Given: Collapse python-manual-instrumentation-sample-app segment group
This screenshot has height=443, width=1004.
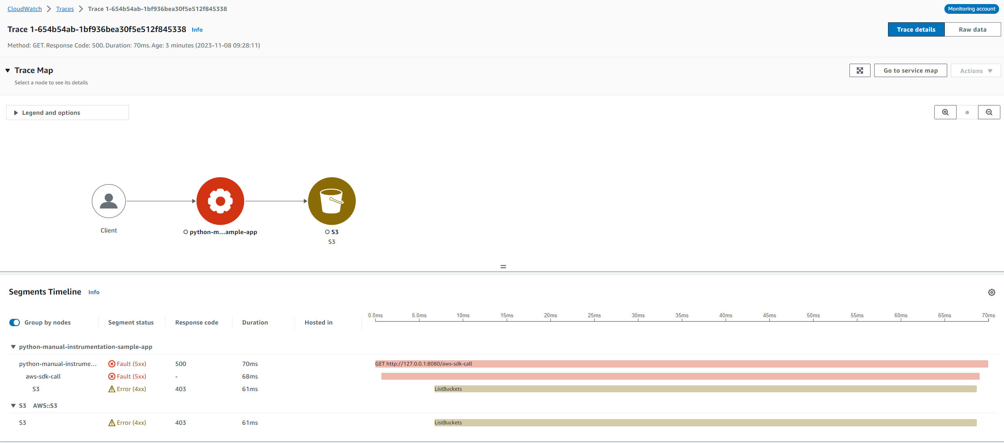Looking at the screenshot, I should (13, 347).
